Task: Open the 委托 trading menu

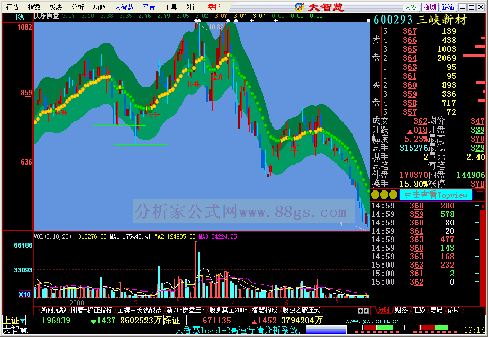Action: click(x=214, y=7)
